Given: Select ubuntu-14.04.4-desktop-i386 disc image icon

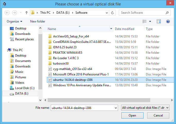Looking at the screenshot, I should click(x=50, y=80).
